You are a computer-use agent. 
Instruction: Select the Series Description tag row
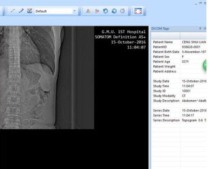pyautogui.click(x=179, y=120)
